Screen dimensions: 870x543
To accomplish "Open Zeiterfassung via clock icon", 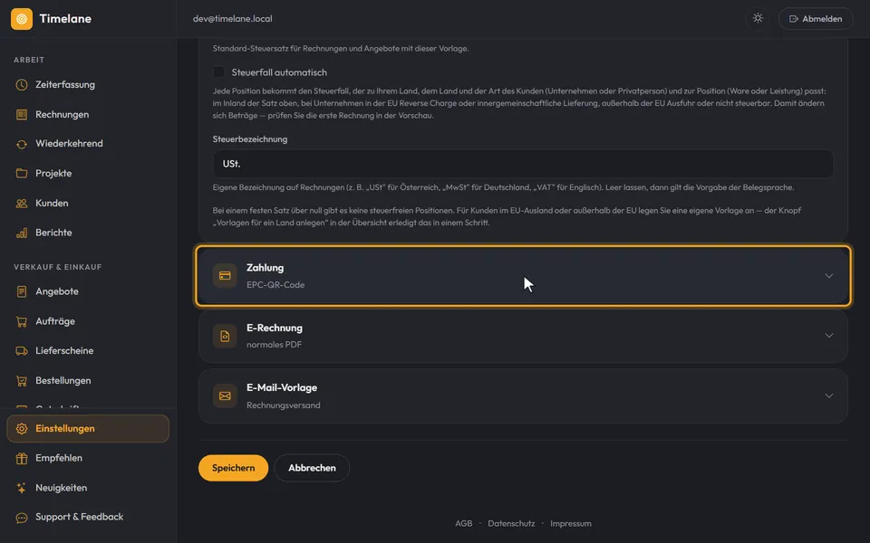I will coord(22,85).
